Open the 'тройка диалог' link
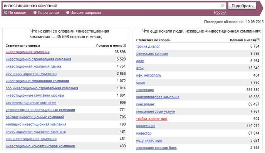Image resolution: width=265 pixels, height=153 pixels. pos(148,46)
